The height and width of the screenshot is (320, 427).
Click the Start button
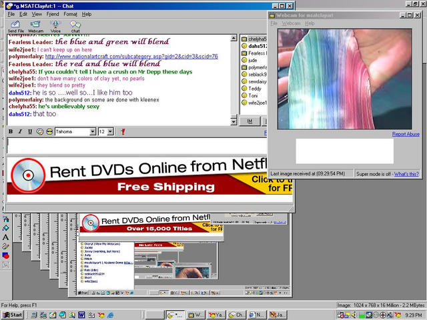click(x=13, y=315)
